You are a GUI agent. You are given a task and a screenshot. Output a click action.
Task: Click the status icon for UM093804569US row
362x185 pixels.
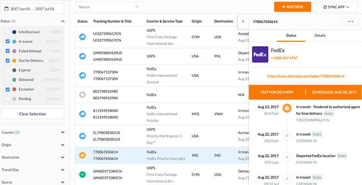83,56
